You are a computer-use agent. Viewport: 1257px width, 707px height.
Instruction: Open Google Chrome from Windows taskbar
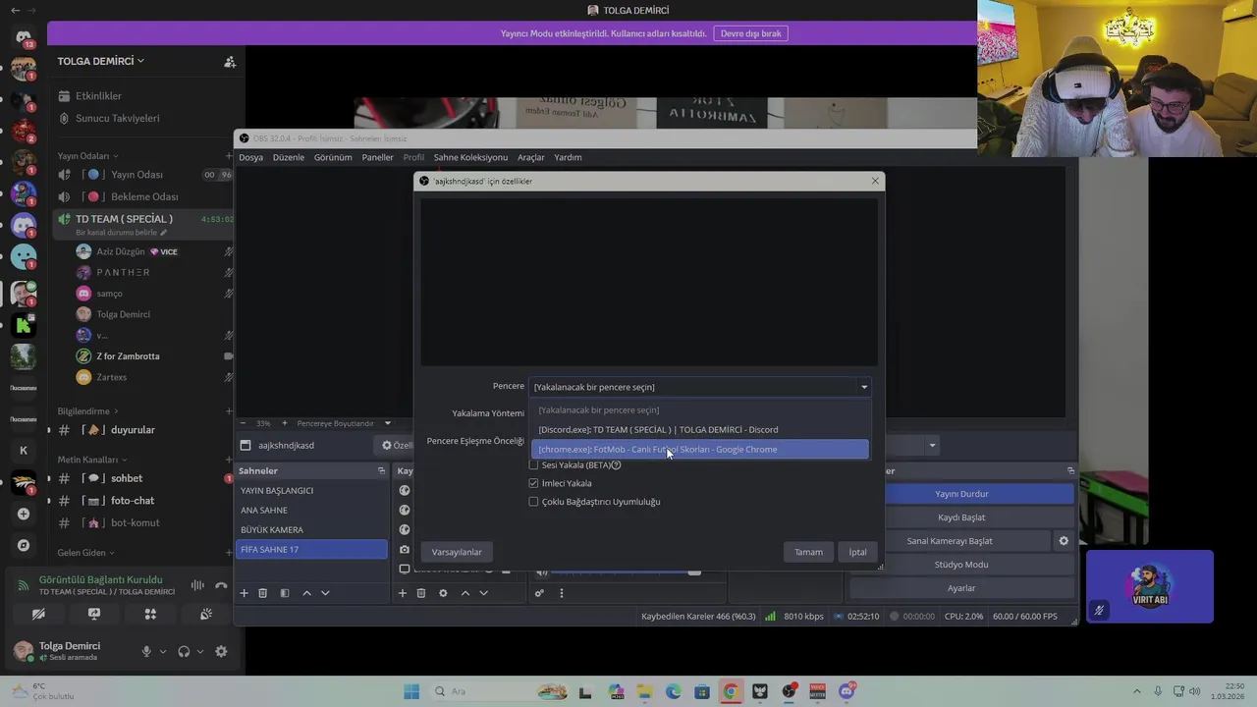(x=731, y=691)
